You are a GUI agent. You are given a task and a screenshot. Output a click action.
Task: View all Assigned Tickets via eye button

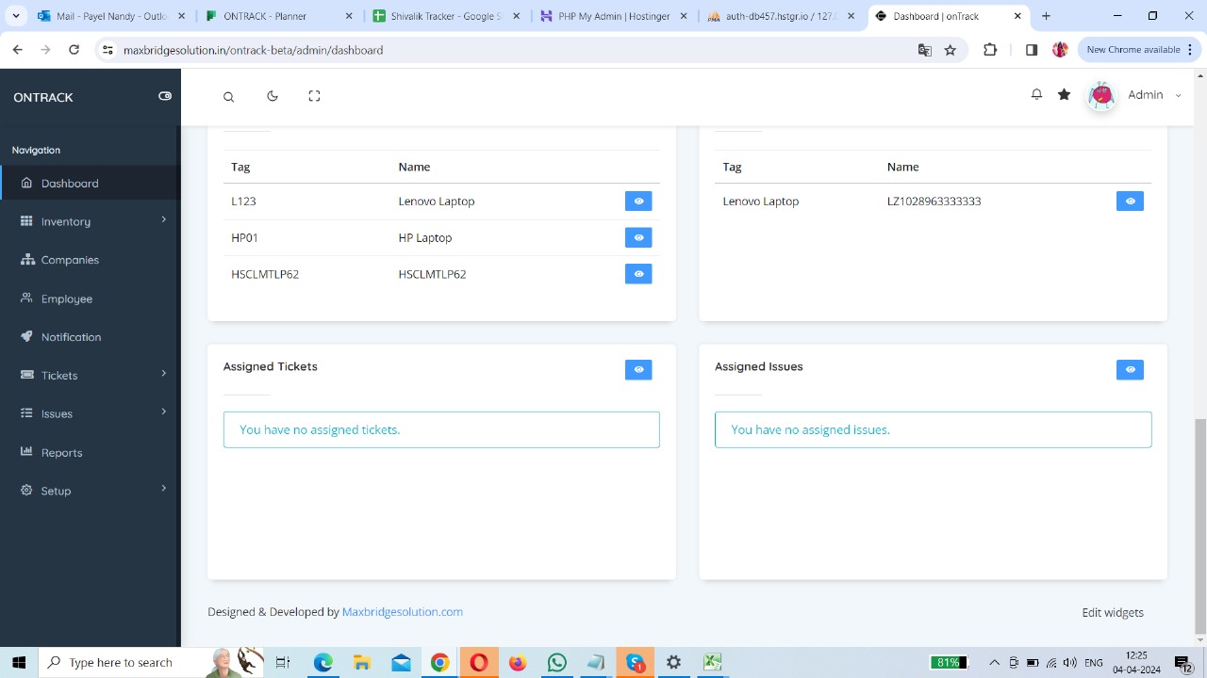click(638, 370)
